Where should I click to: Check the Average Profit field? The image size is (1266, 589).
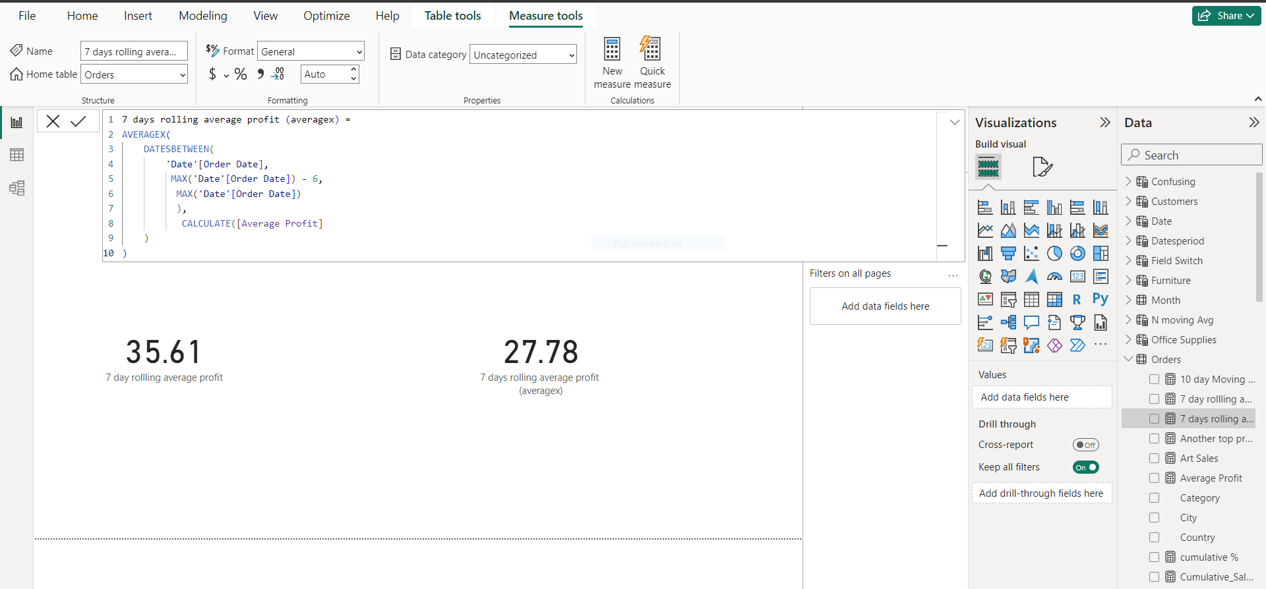coord(1154,478)
